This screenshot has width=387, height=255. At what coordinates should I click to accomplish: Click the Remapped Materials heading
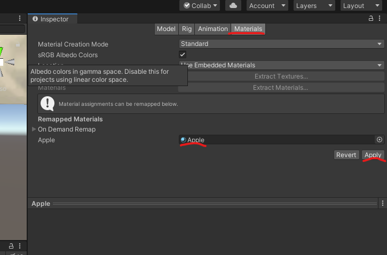tap(70, 119)
